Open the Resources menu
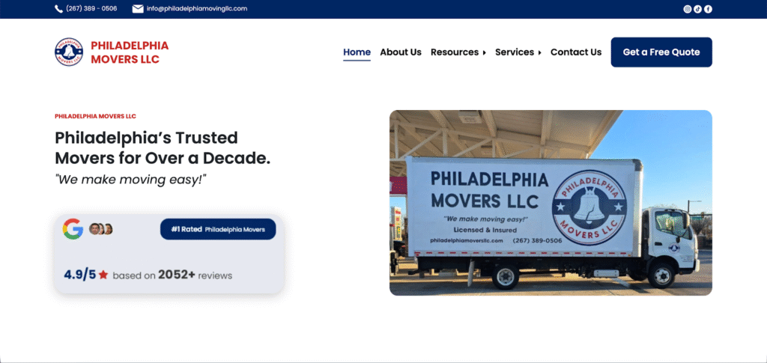The height and width of the screenshot is (363, 767). [455, 52]
